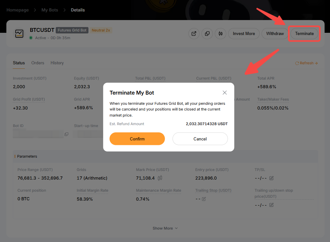This screenshot has height=242, width=330.
Task: Copy the Bot ID with copy icon
Action: coord(67,134)
